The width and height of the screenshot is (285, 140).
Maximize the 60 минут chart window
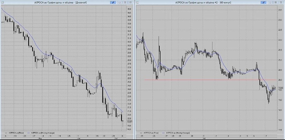pyautogui.click(x=276, y=3)
